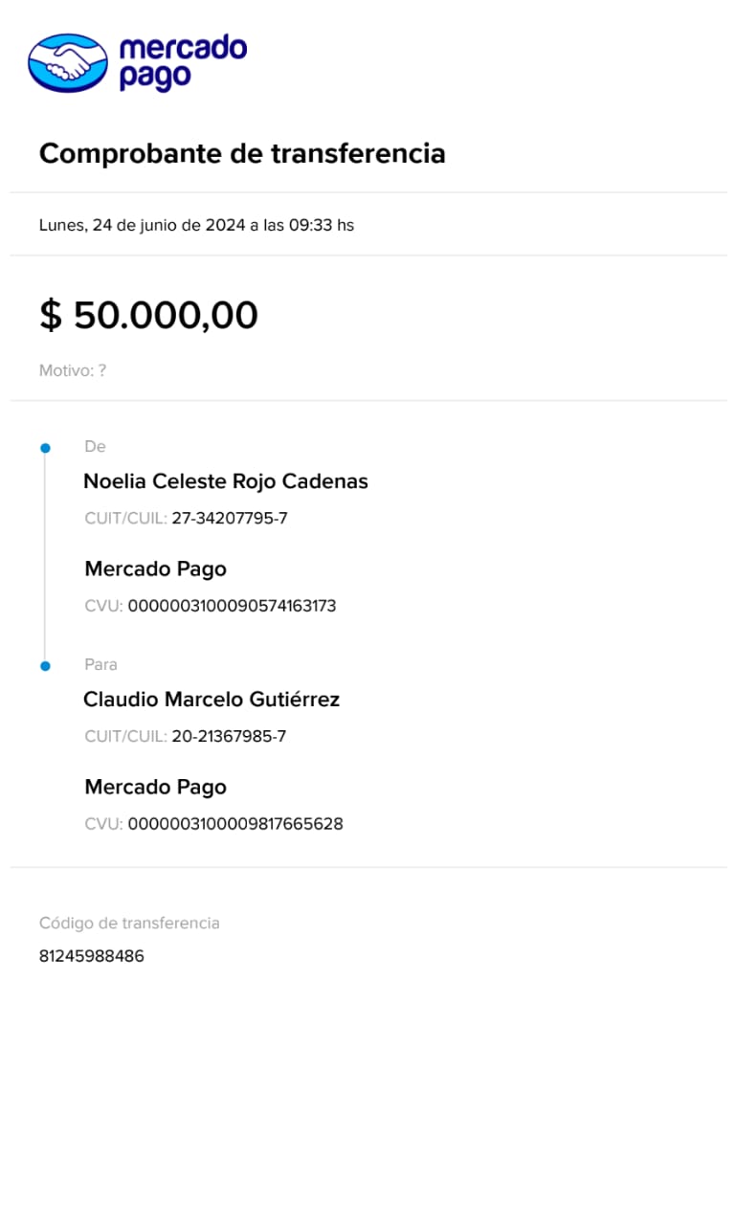Click the Mercado Pago handshake logo icon

point(68,63)
